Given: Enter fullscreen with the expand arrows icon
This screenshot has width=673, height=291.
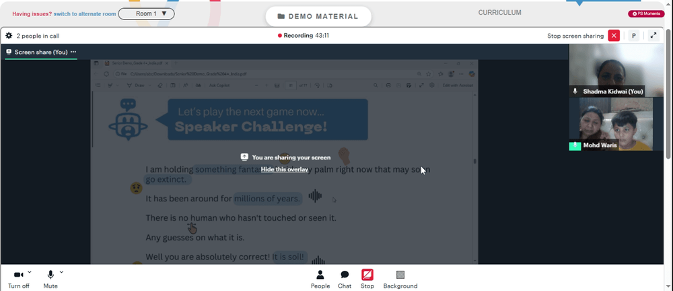Looking at the screenshot, I should click(653, 36).
